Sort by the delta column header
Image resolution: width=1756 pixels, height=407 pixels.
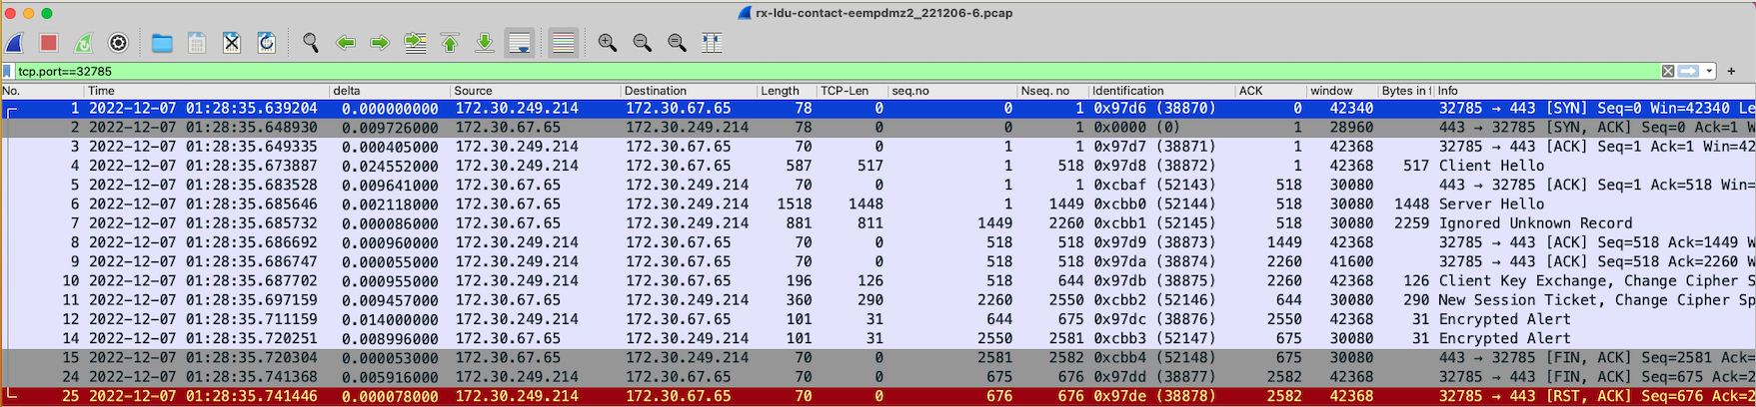pos(389,91)
